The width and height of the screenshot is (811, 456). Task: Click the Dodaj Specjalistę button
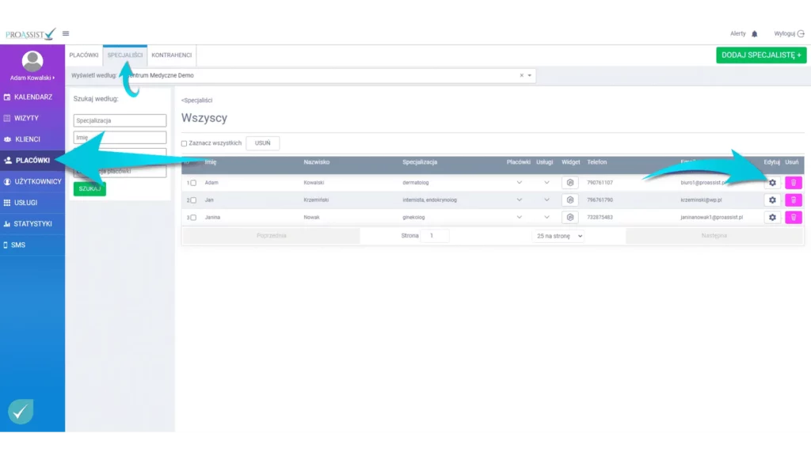pyautogui.click(x=760, y=55)
